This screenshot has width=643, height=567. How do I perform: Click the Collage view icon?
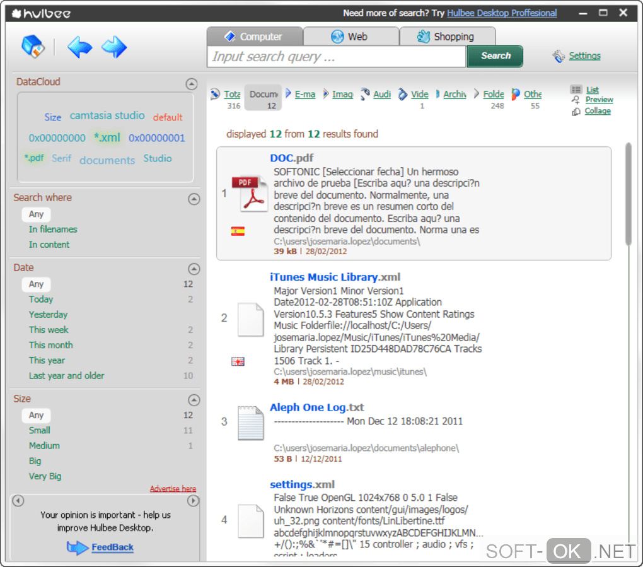click(576, 111)
